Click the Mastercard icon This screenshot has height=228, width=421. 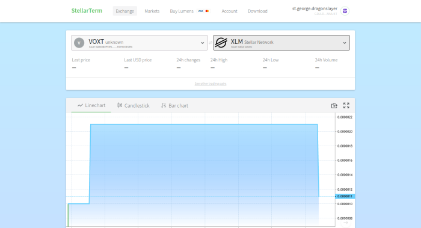[x=207, y=11]
